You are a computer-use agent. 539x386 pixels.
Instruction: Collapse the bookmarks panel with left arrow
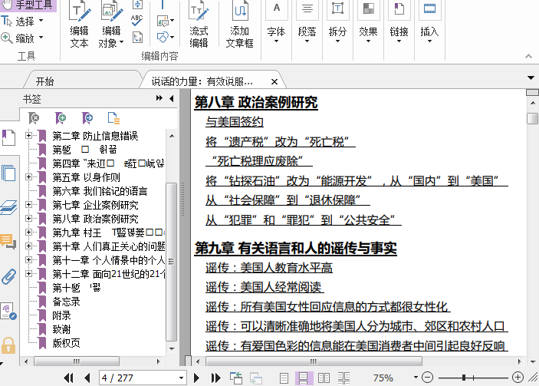tap(172, 99)
